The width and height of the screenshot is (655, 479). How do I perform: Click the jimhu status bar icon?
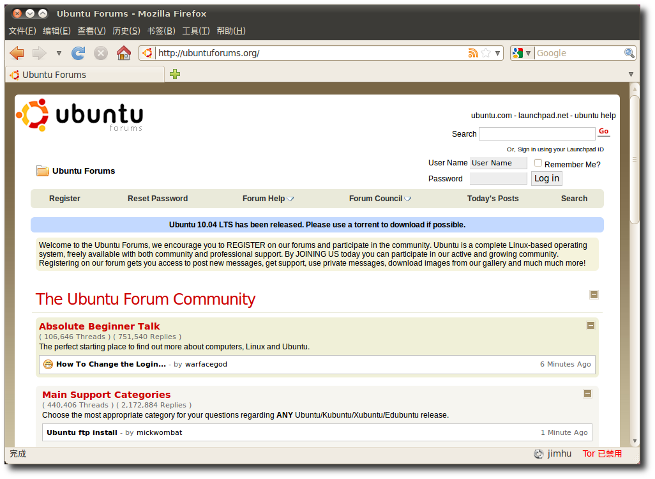point(539,454)
